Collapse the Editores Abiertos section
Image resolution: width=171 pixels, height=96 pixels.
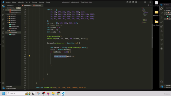click(x=10, y=8)
